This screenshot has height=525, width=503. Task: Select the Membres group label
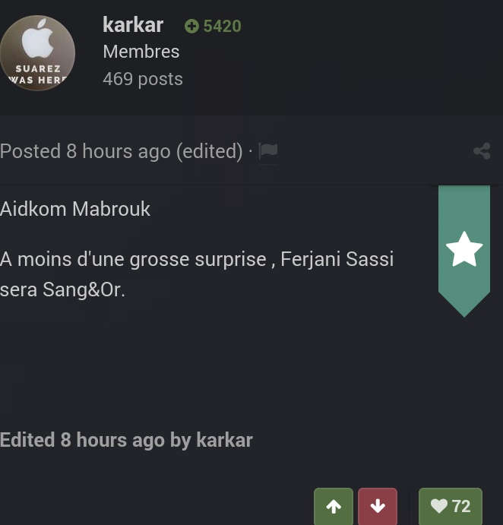click(x=141, y=52)
